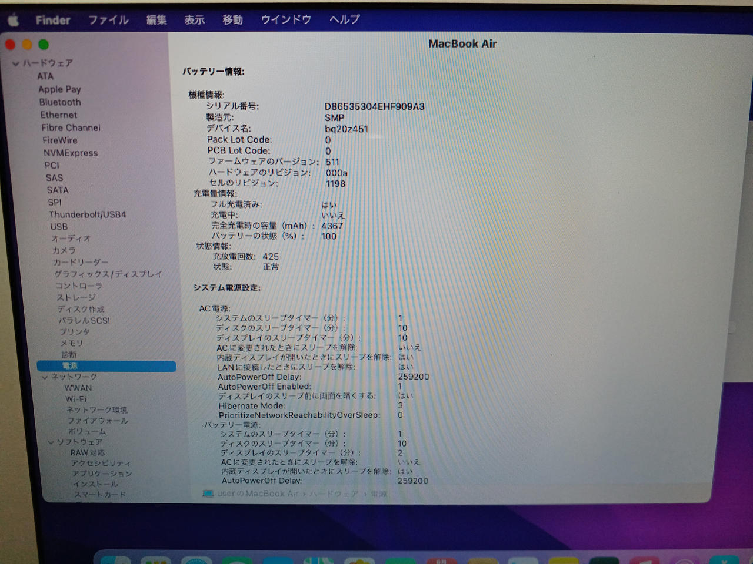Click the Hibernate Mode label

pos(252,405)
